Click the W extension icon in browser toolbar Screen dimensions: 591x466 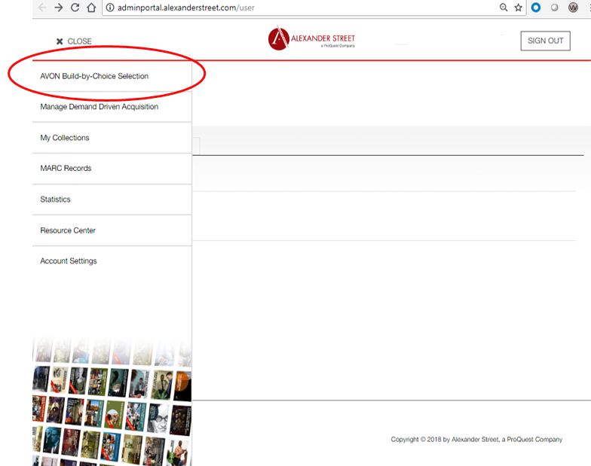point(573,8)
